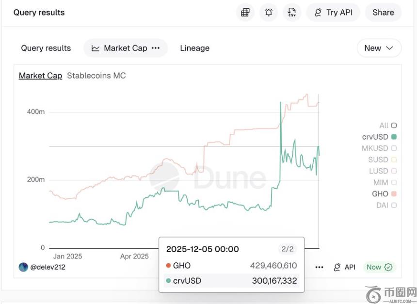
Task: Click the alert bell icon
Action: (269, 13)
